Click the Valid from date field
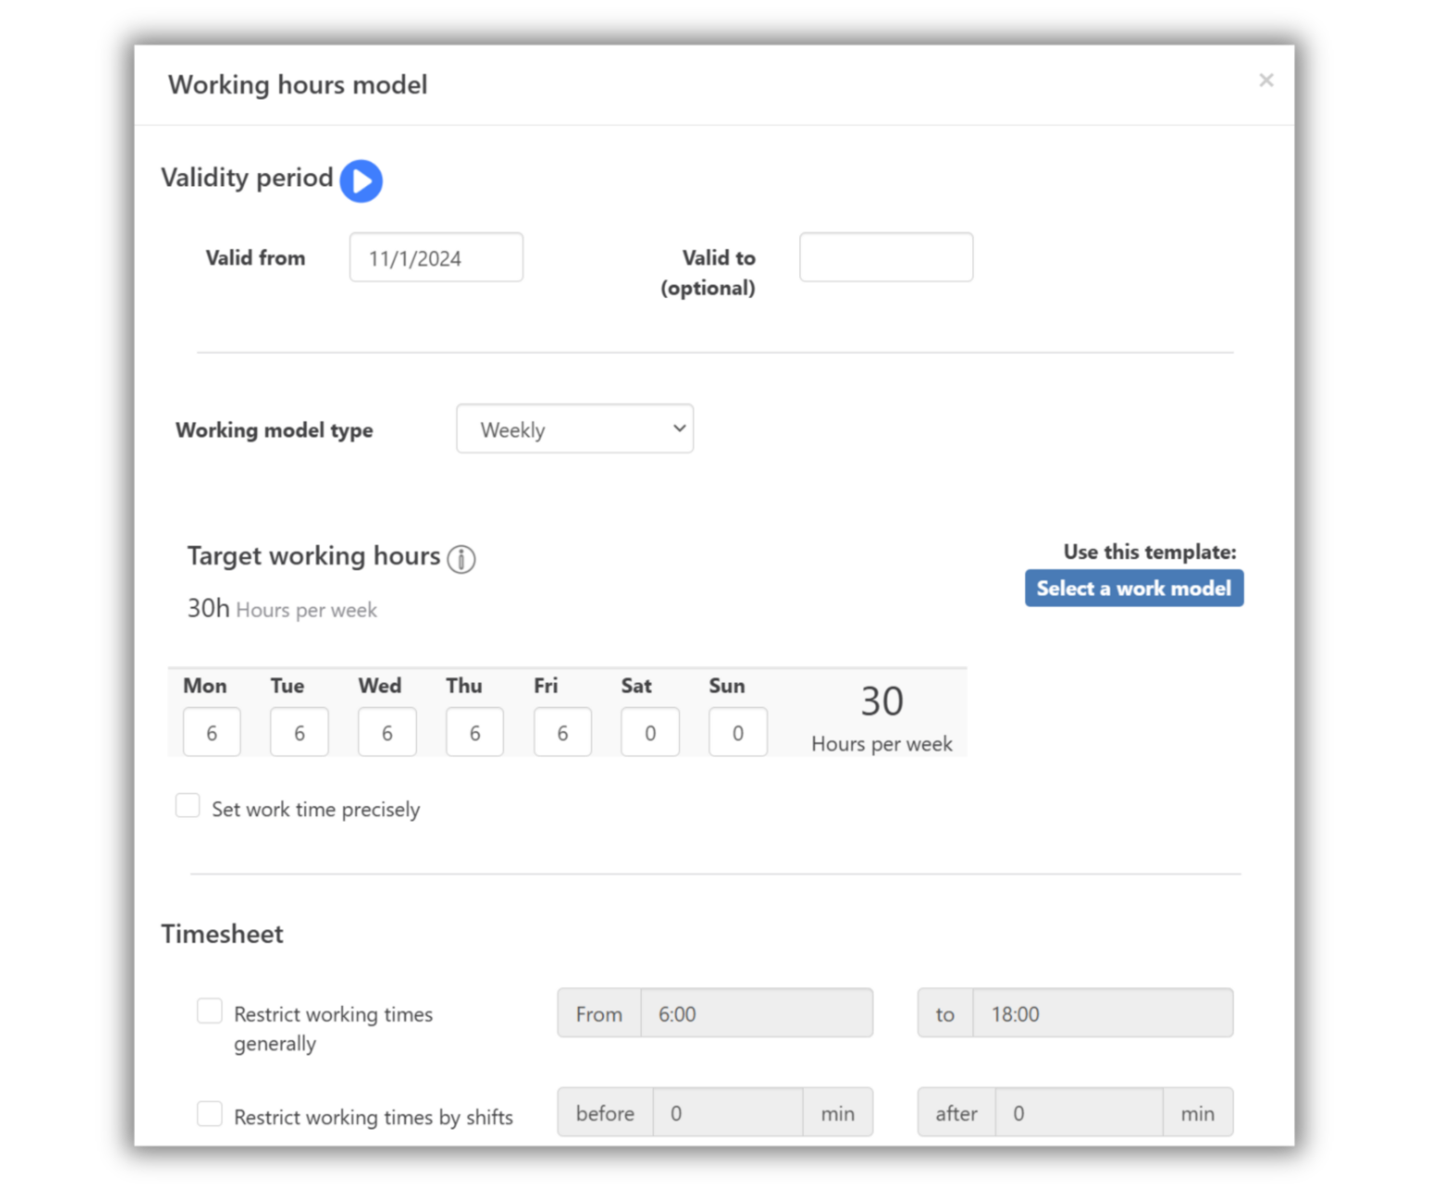This screenshot has height=1191, width=1429. 435,257
